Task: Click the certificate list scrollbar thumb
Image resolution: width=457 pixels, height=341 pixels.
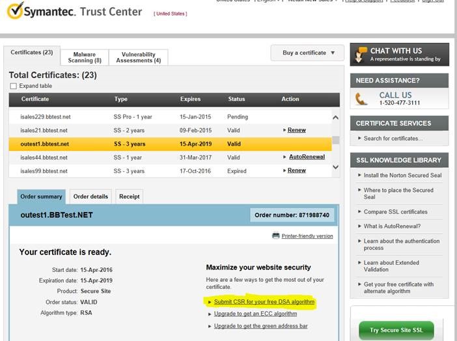Action: (336, 140)
